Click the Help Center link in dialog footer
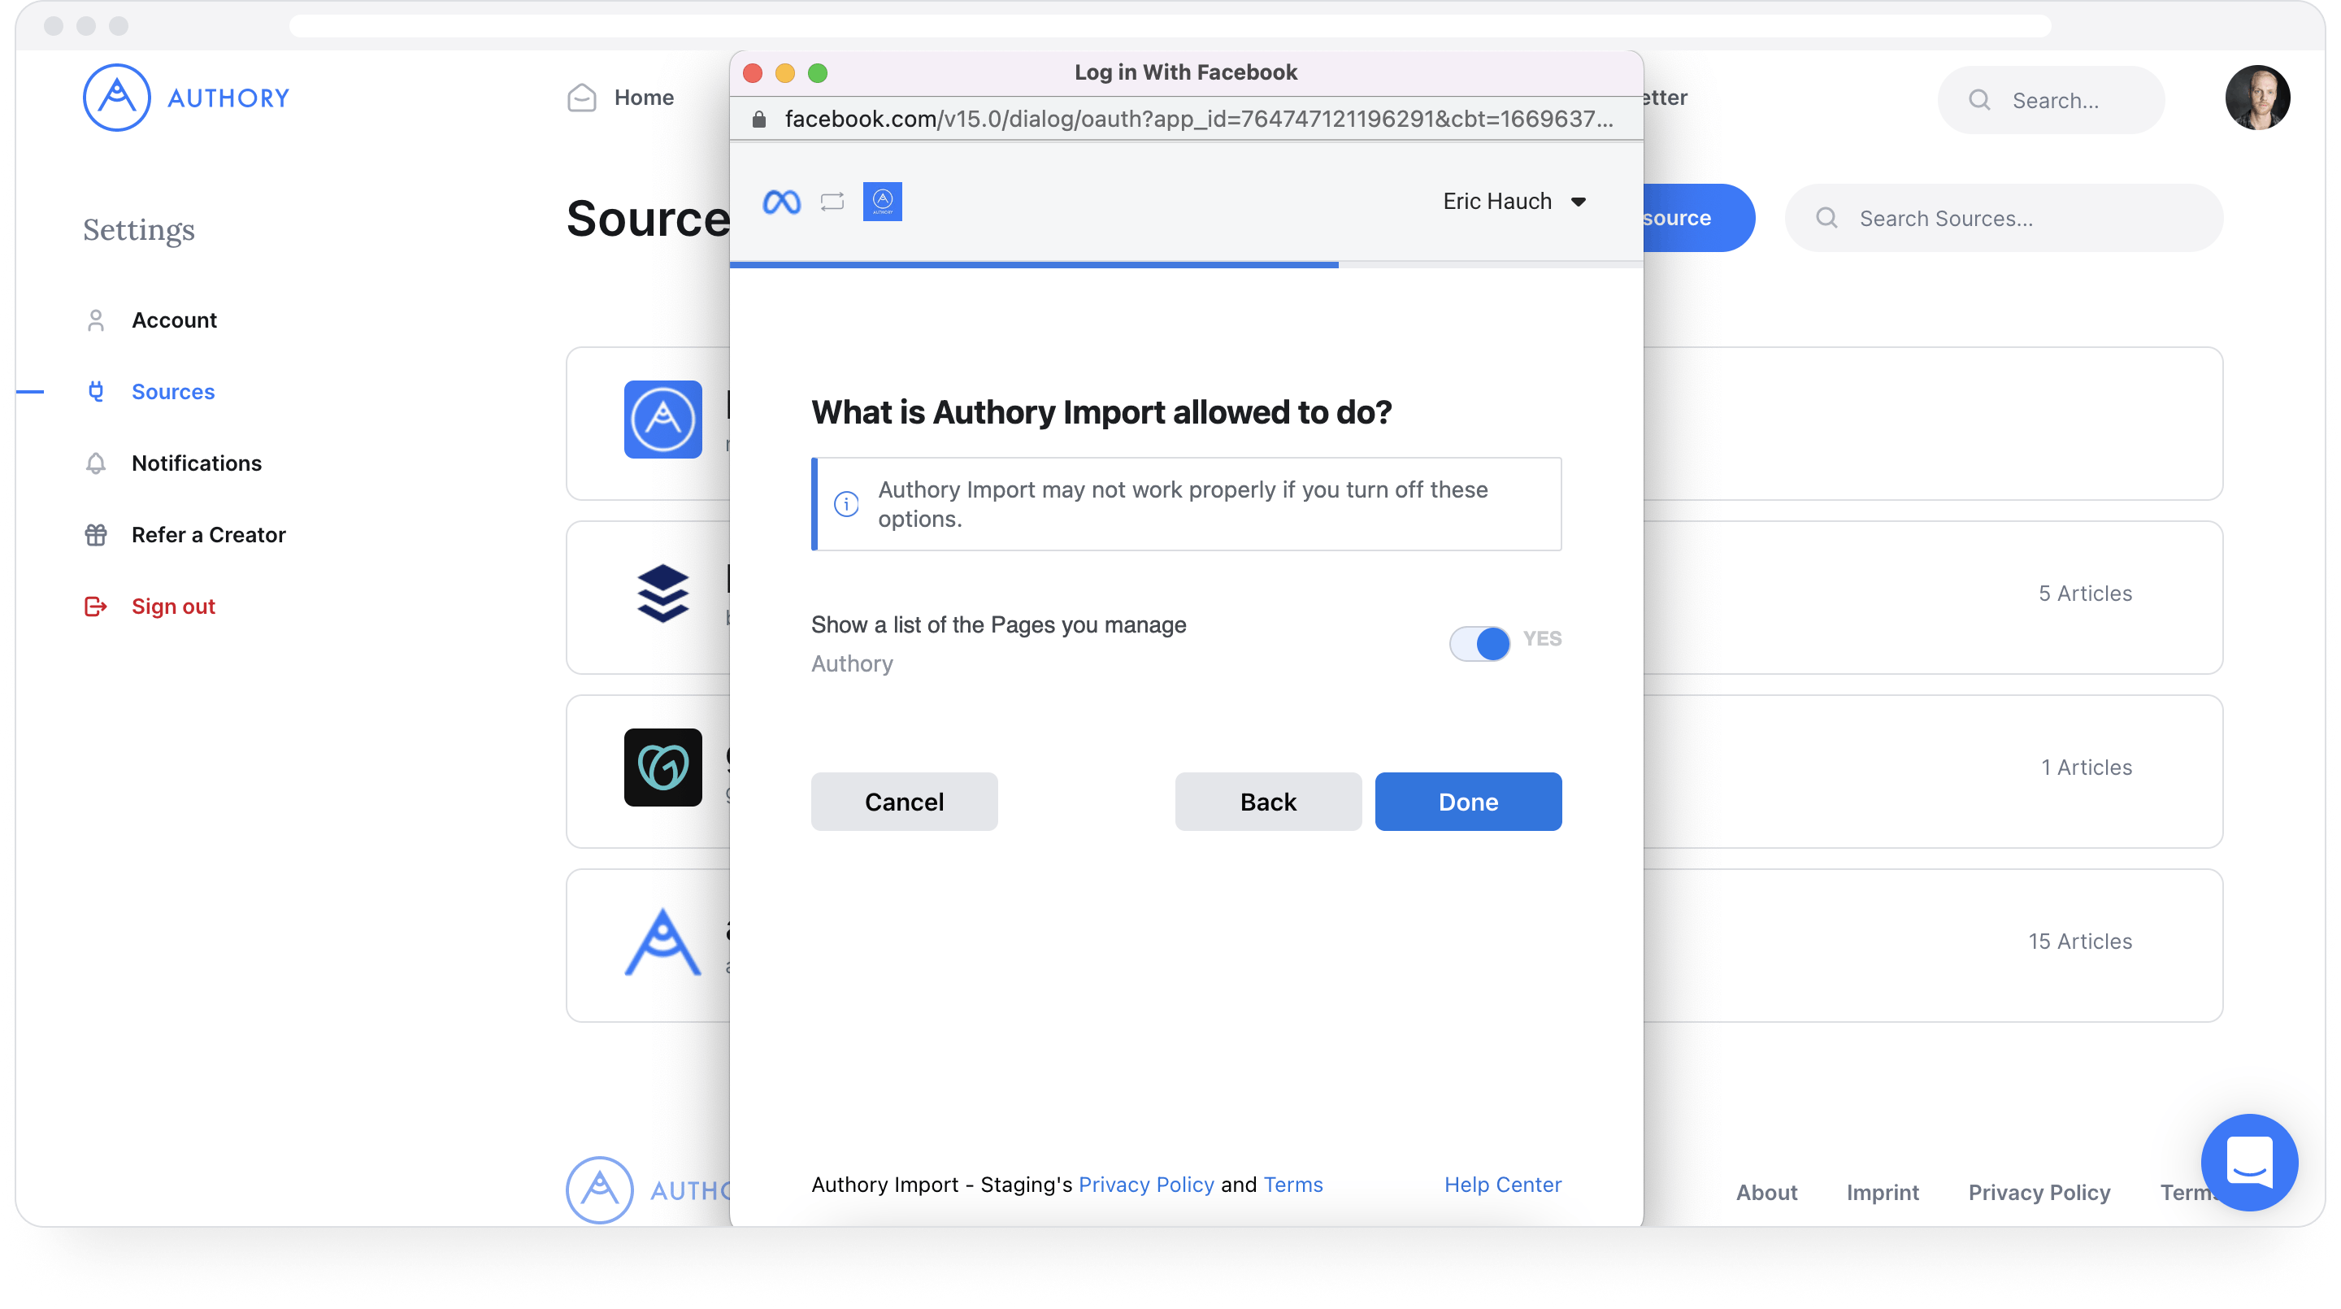This screenshot has width=2341, height=1309. [x=1501, y=1184]
